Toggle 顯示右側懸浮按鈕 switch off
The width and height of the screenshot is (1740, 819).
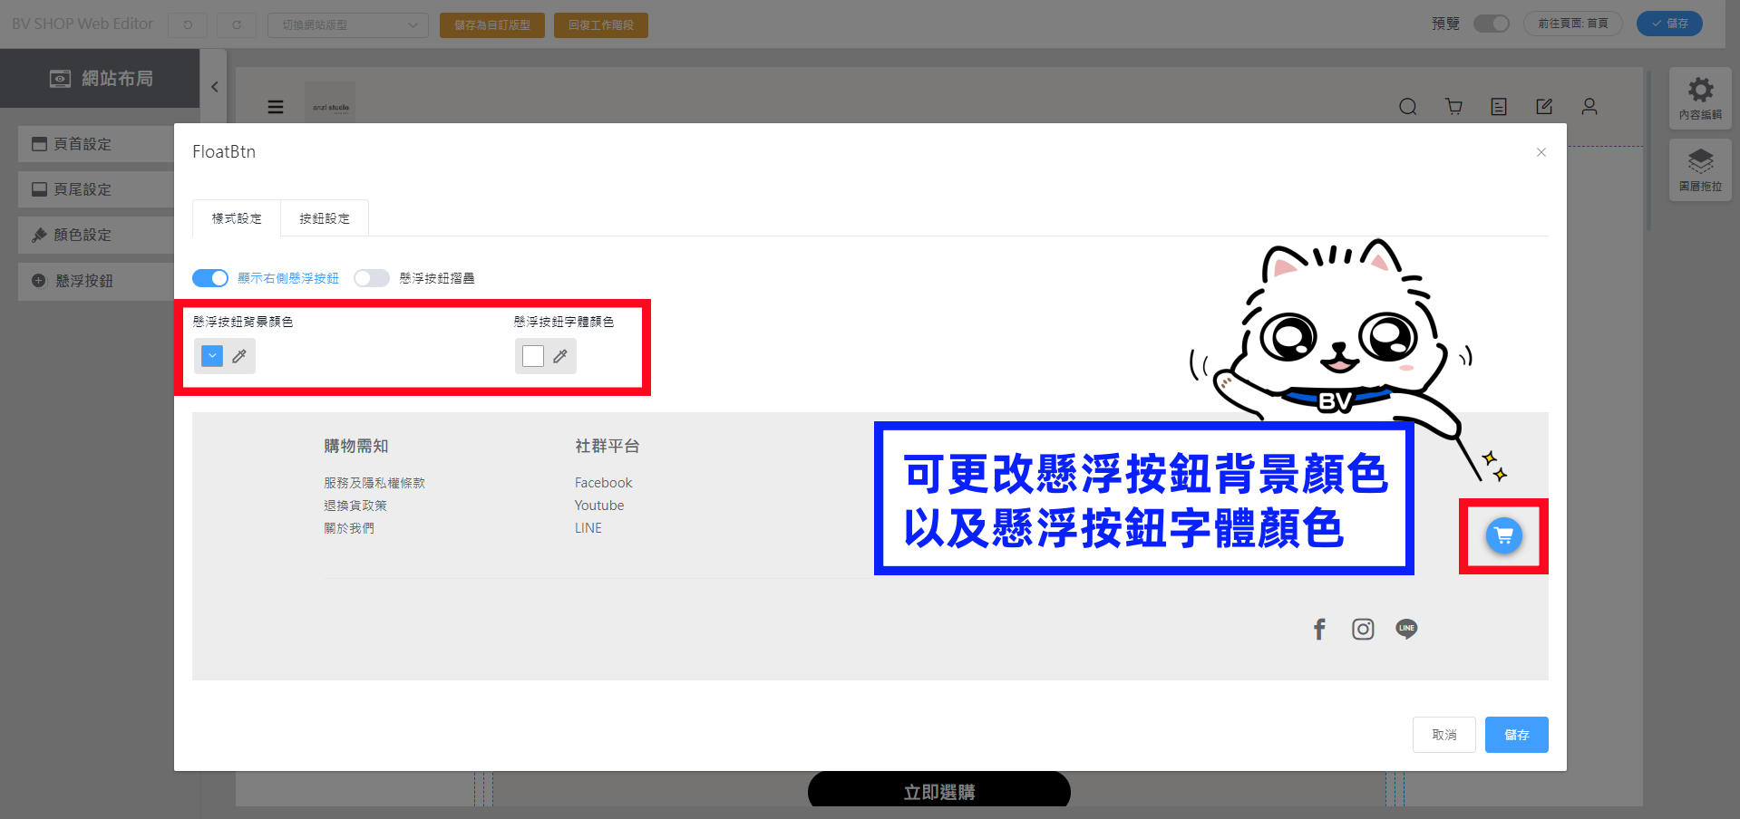tap(210, 278)
